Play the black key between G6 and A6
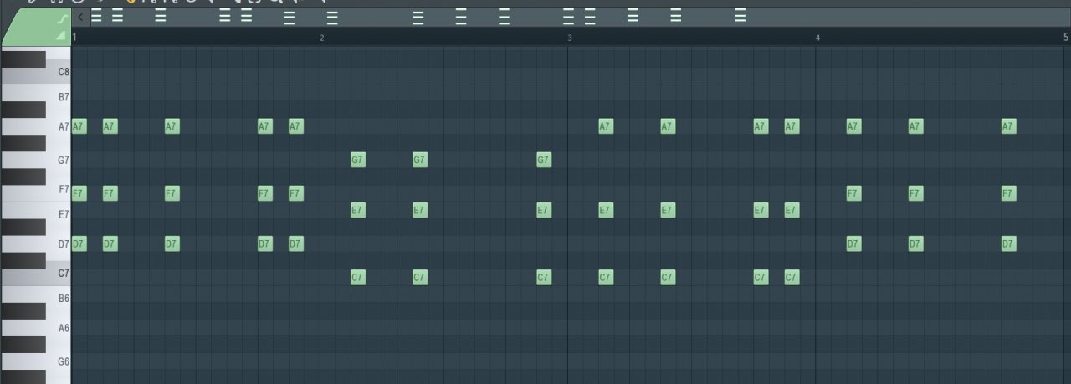The image size is (1071, 384). point(23,345)
